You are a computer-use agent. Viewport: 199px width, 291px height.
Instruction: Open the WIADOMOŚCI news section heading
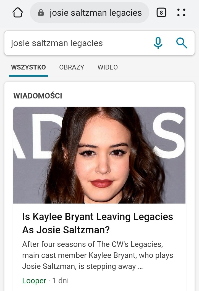coord(38,96)
